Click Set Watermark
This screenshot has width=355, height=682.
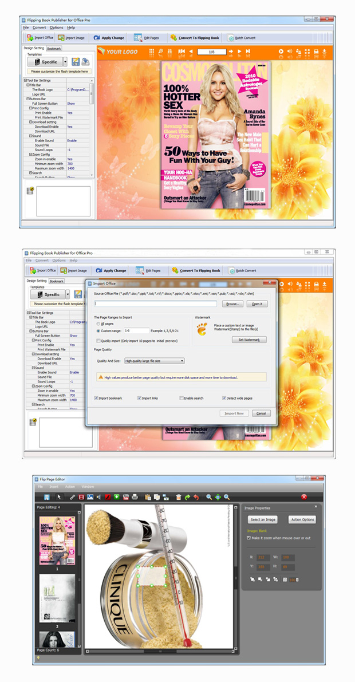point(249,340)
